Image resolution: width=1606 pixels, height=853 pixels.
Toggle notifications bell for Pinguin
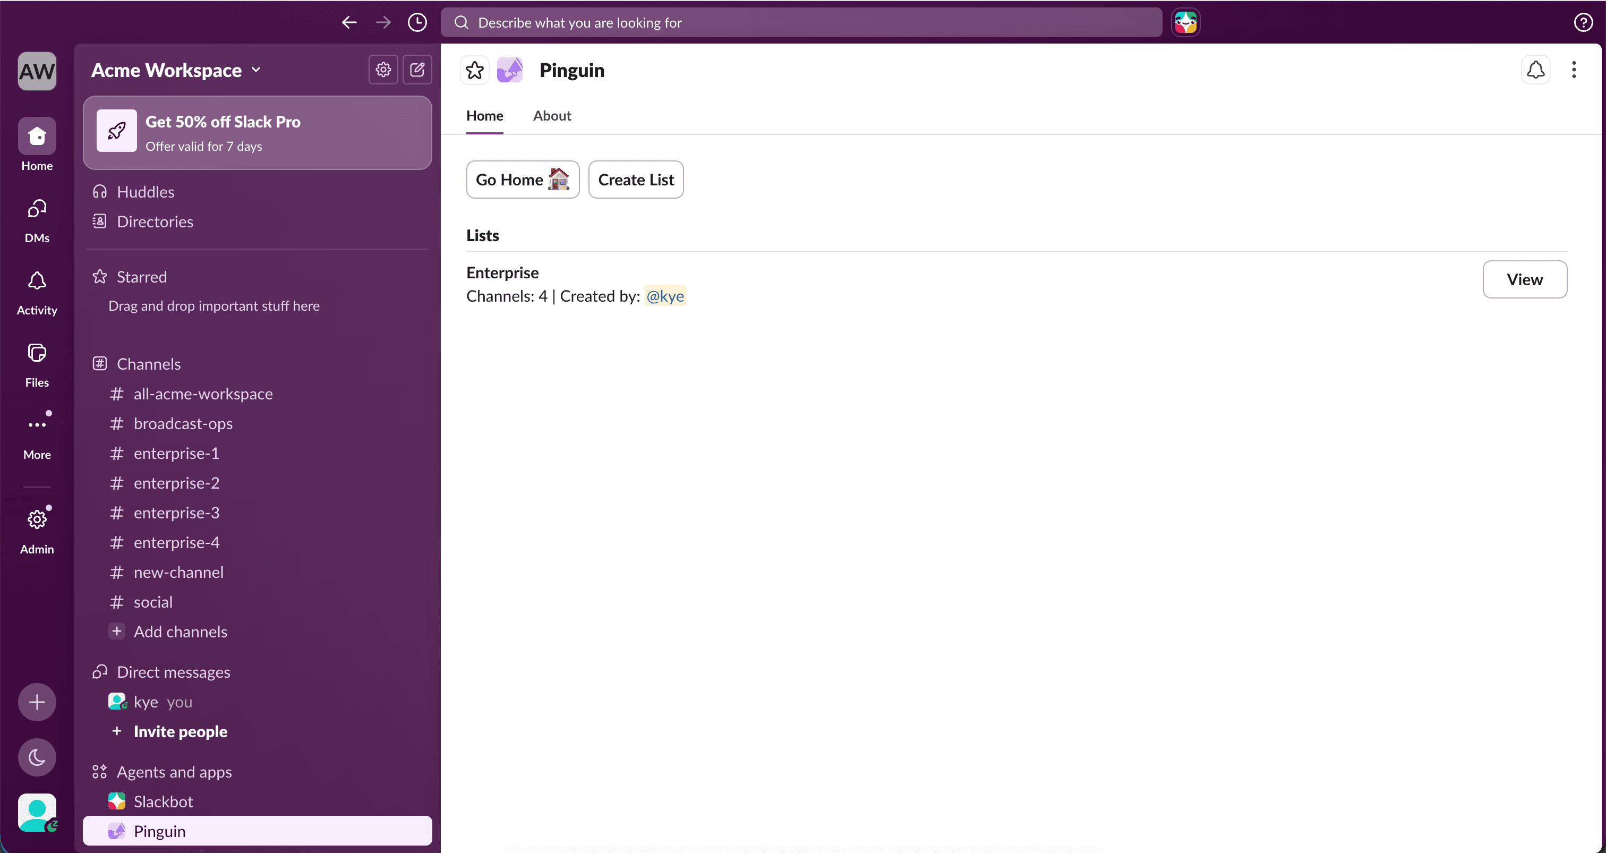click(x=1535, y=70)
